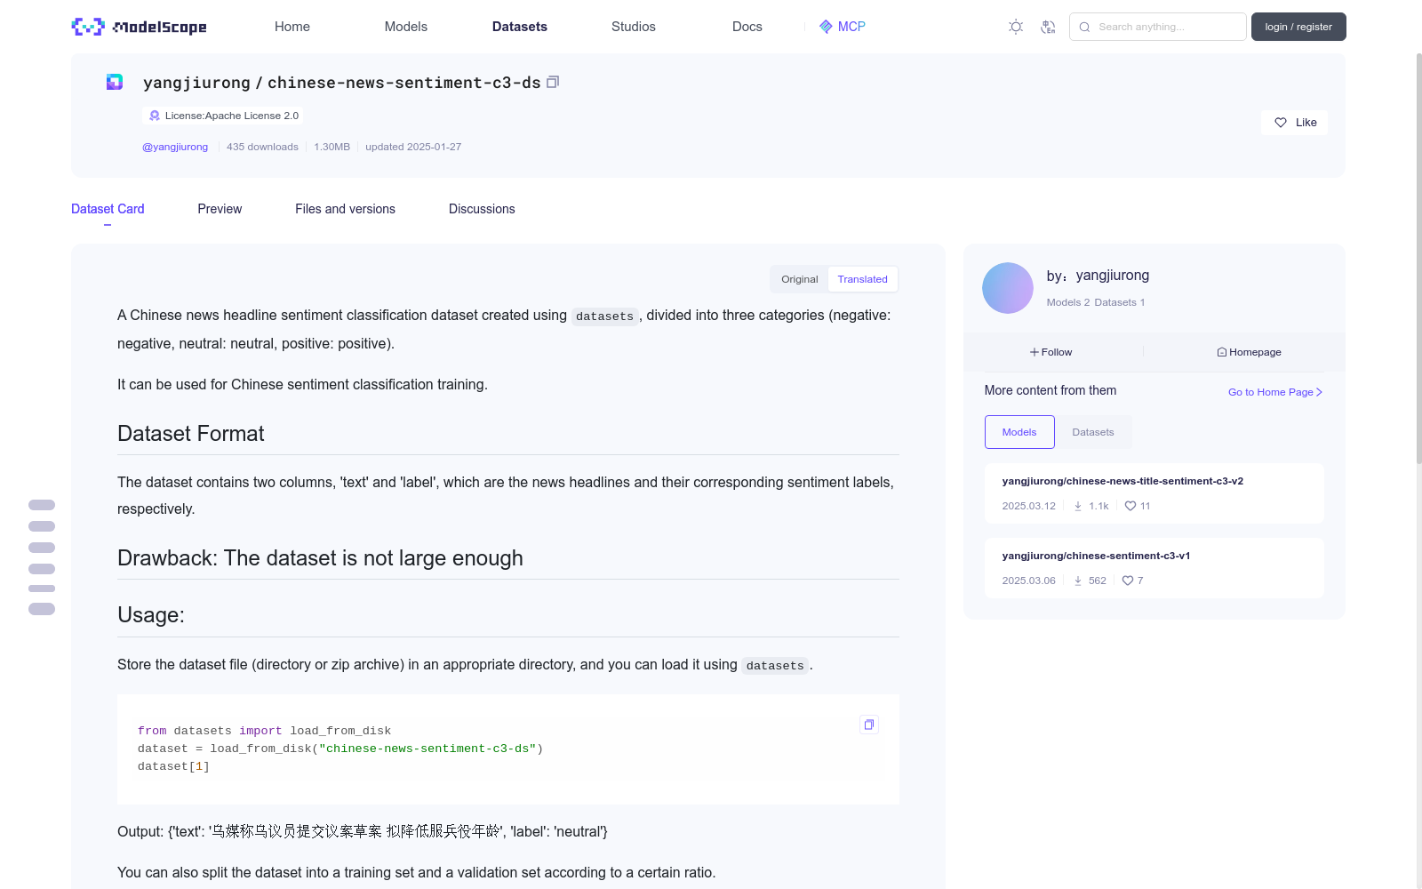Click the ModelScope logo
This screenshot has height=889, width=1422.
[140, 27]
